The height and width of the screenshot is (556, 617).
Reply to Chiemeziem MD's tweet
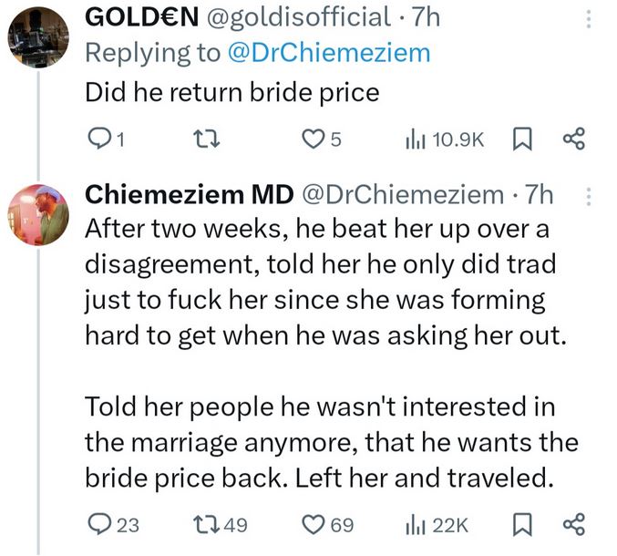[97, 525]
